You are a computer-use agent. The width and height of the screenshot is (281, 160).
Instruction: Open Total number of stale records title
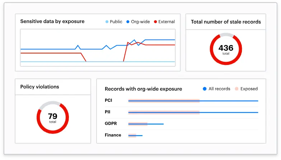pos(226,22)
